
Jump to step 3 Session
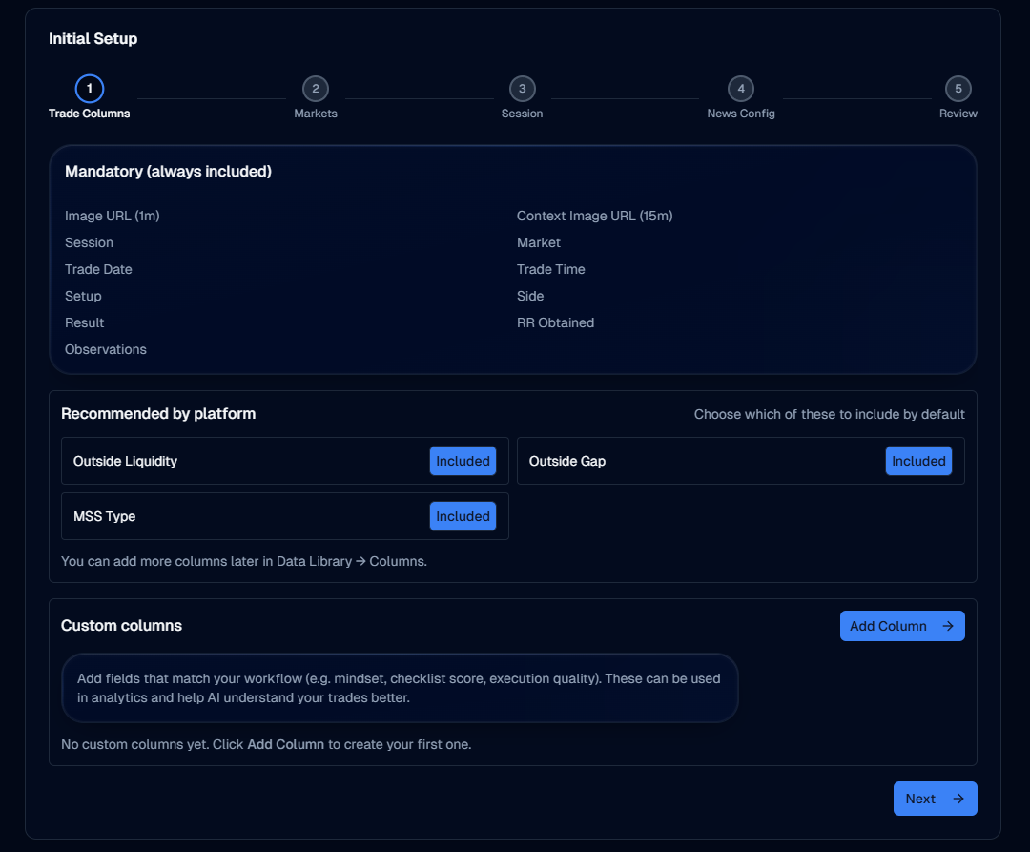pos(523,89)
